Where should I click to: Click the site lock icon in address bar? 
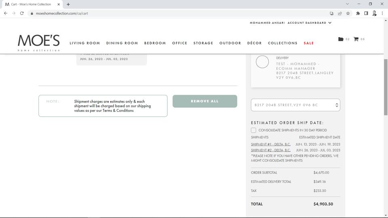[32, 13]
